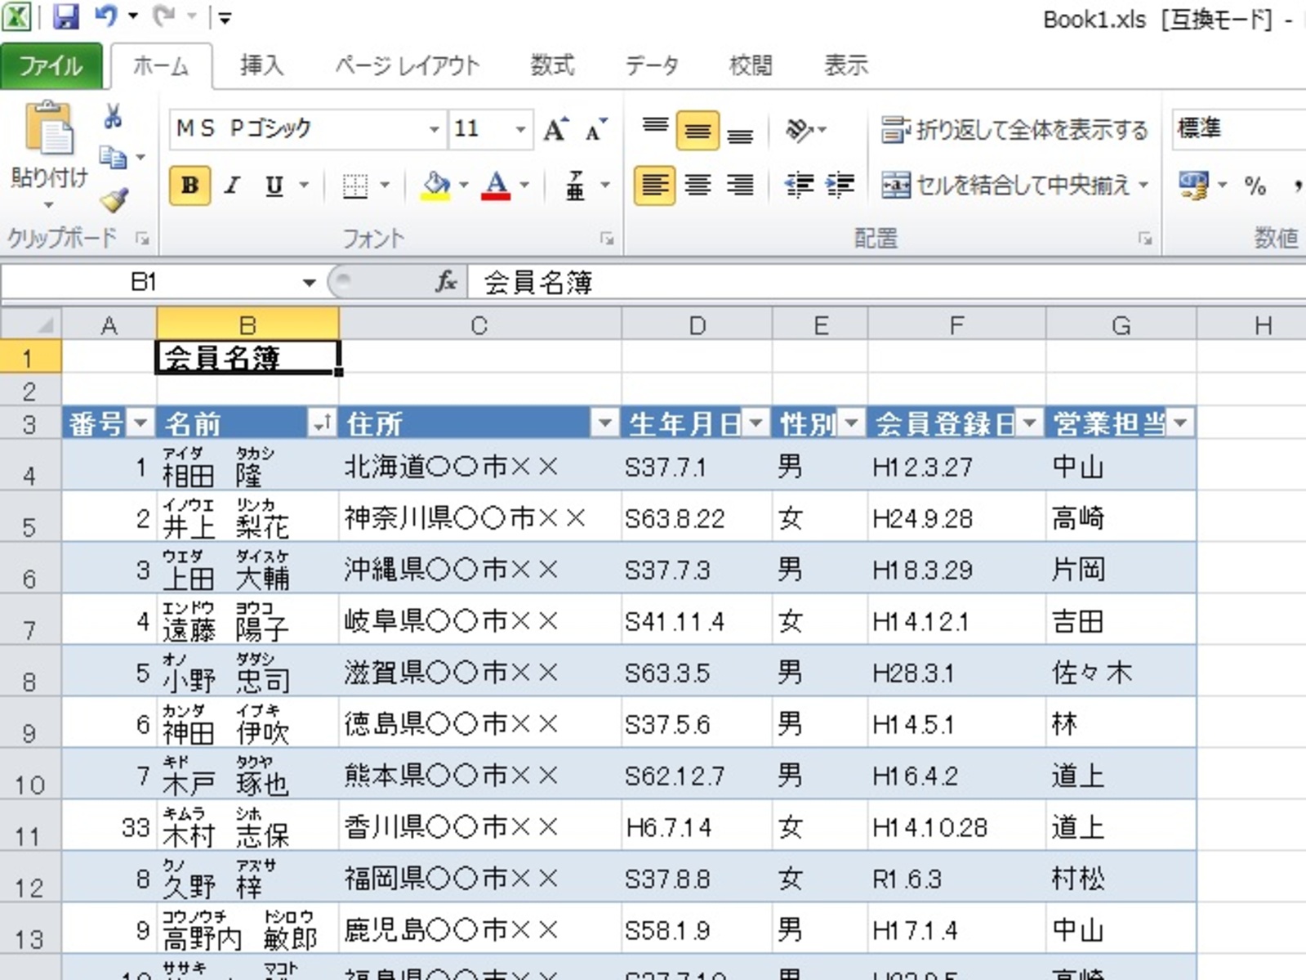Click the increase indent icon
Image resolution: width=1306 pixels, height=980 pixels.
pyautogui.click(x=840, y=186)
